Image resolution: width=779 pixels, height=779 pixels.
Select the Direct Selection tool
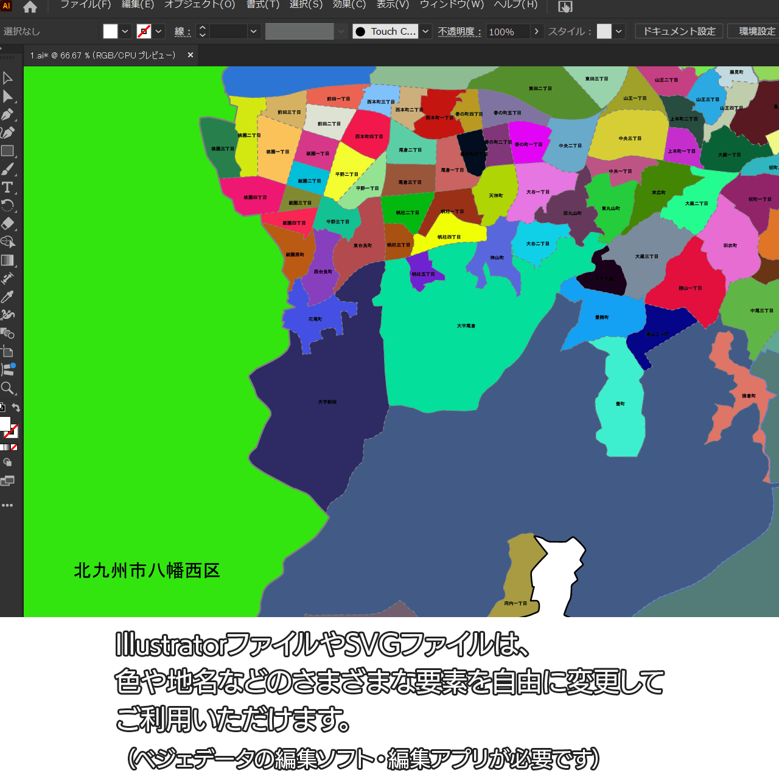(x=8, y=96)
